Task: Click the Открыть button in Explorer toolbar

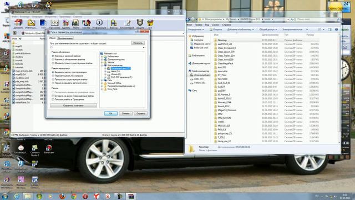Action: tap(216, 29)
